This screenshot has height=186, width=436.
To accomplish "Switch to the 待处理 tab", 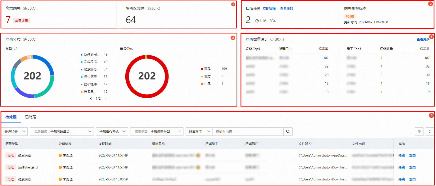I will [11, 117].
